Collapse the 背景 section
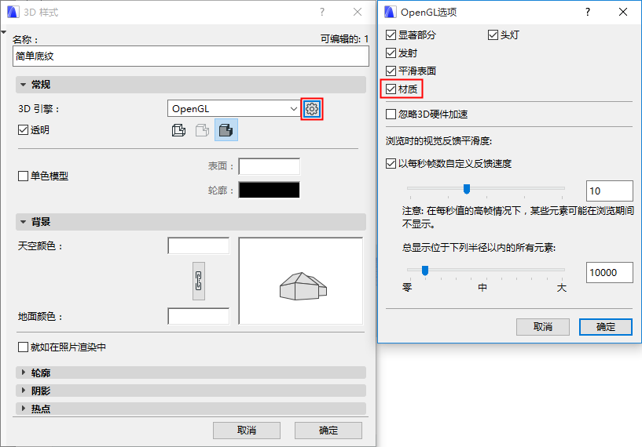The height and width of the screenshot is (447, 642). pyautogui.click(x=191, y=222)
